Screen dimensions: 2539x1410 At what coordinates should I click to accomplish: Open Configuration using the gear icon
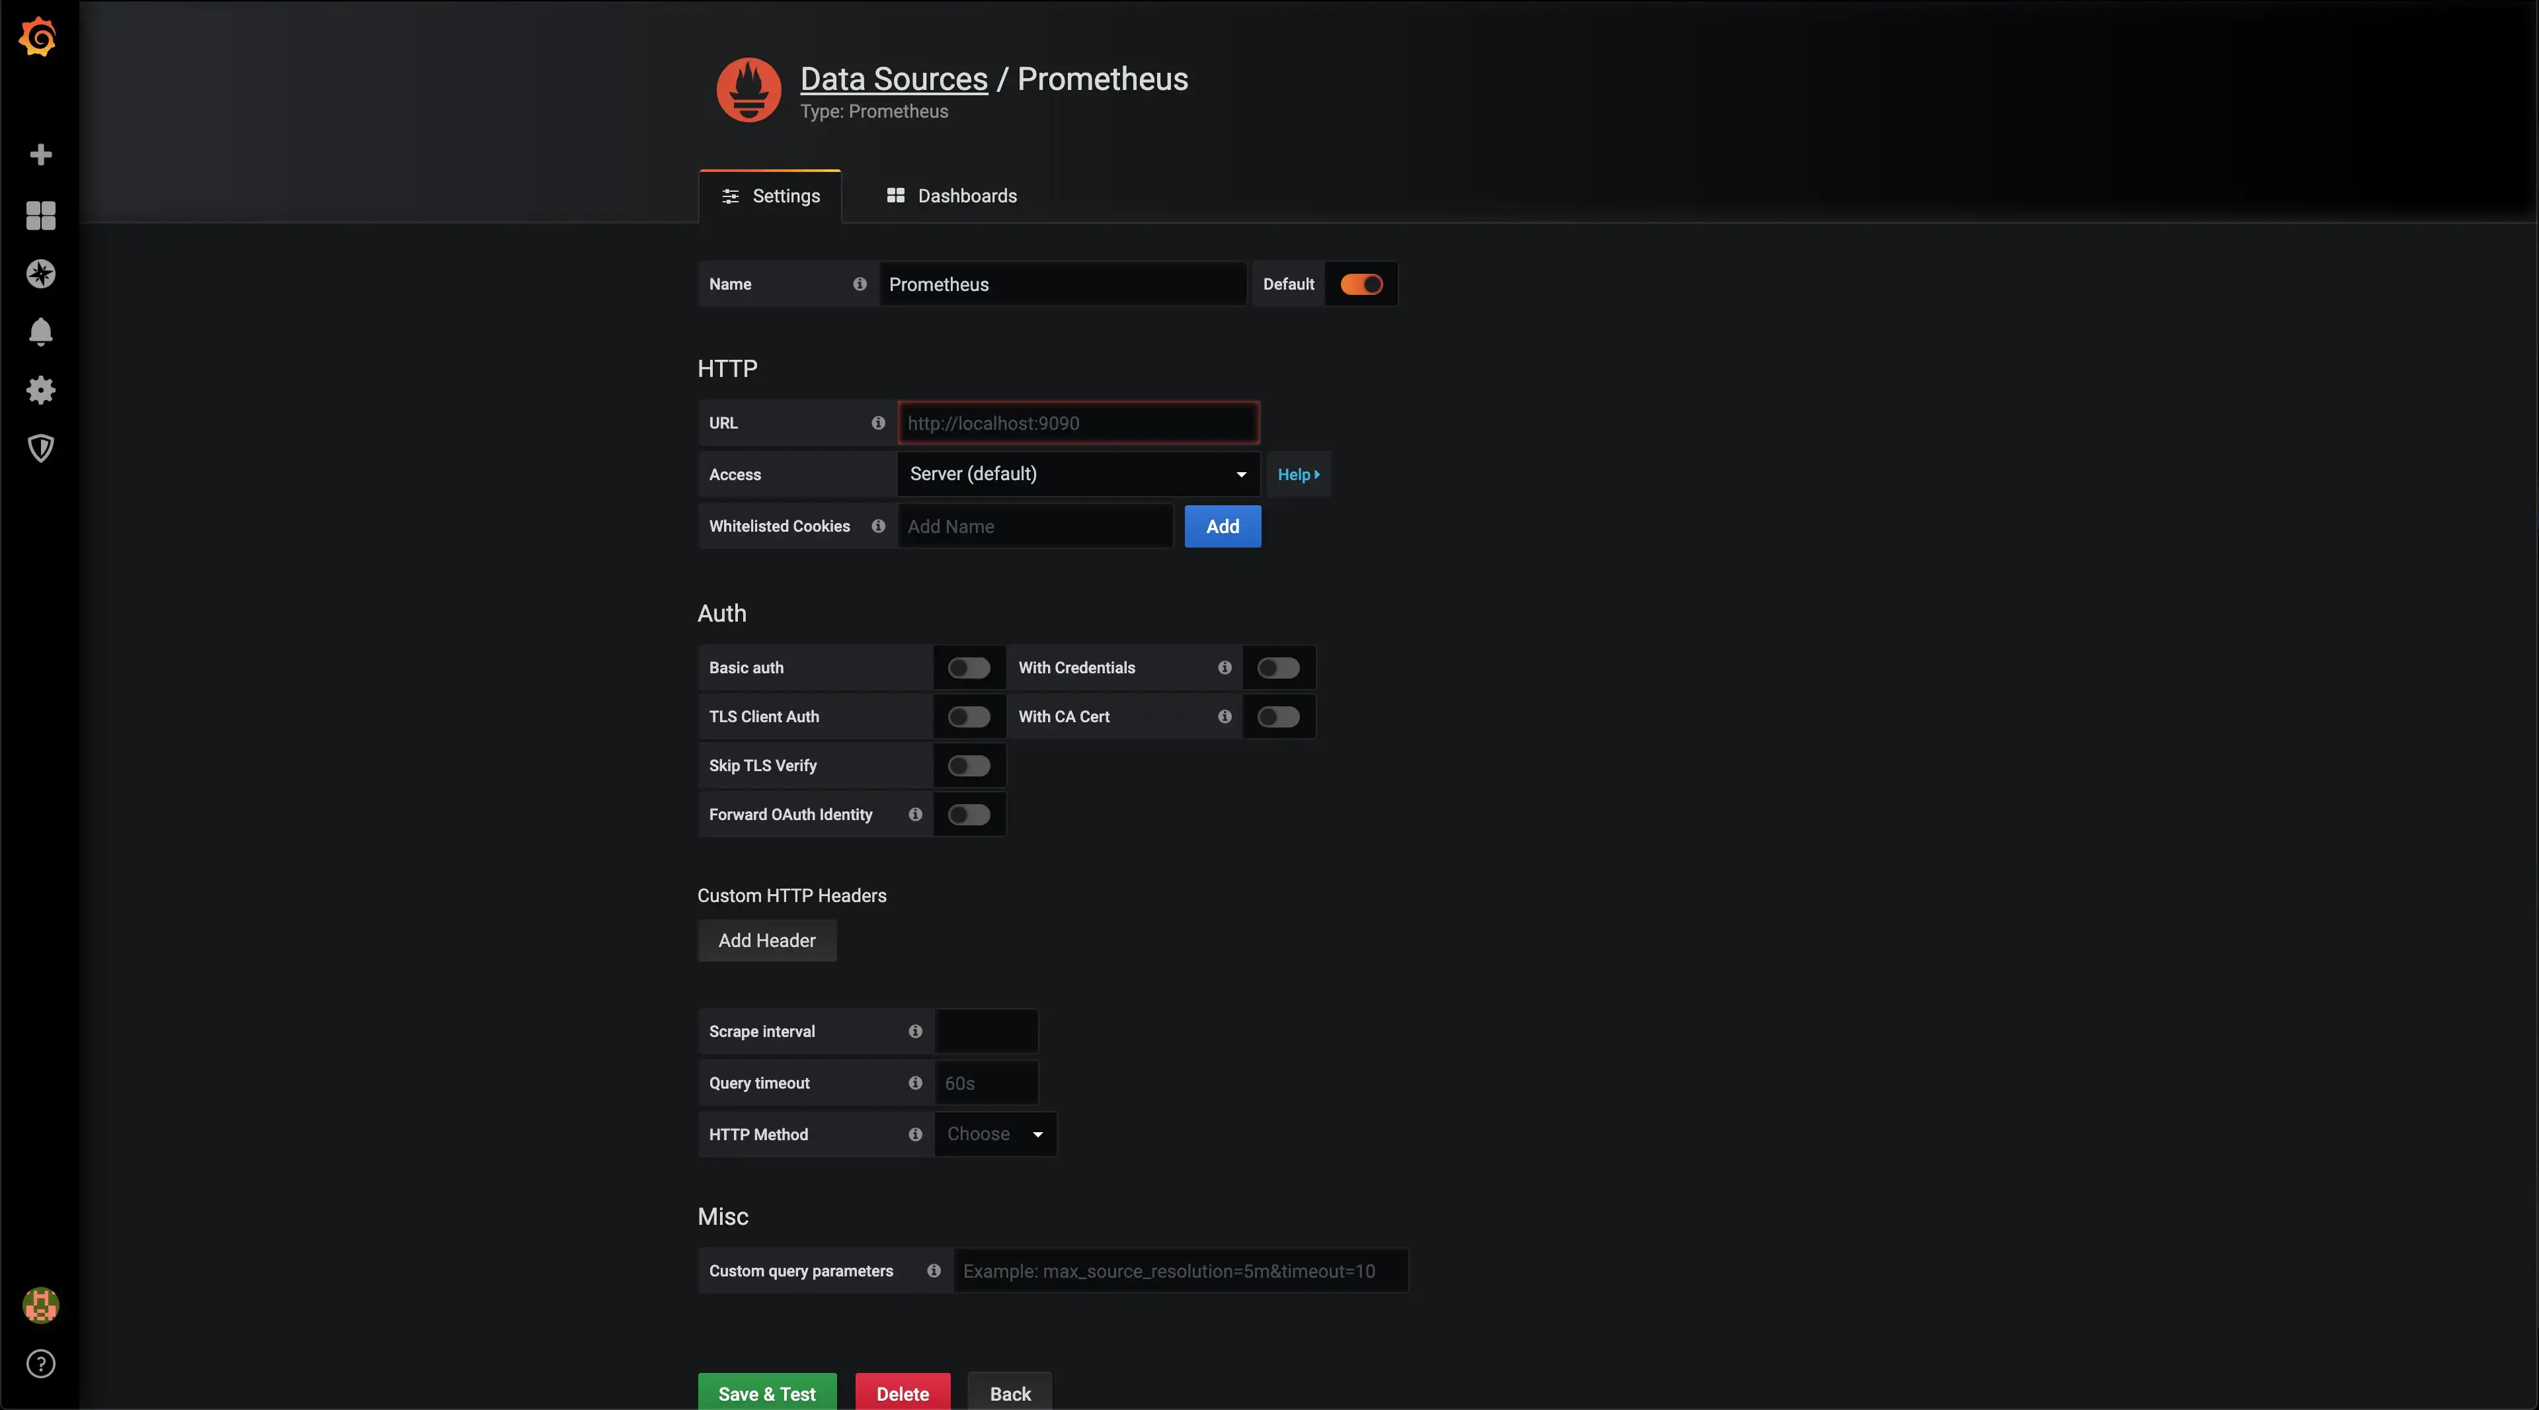coord(40,390)
